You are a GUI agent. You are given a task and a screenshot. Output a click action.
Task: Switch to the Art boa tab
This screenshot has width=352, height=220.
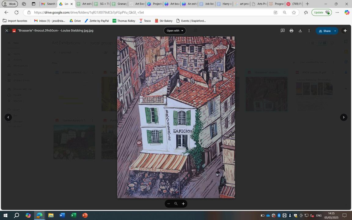tap(172, 4)
